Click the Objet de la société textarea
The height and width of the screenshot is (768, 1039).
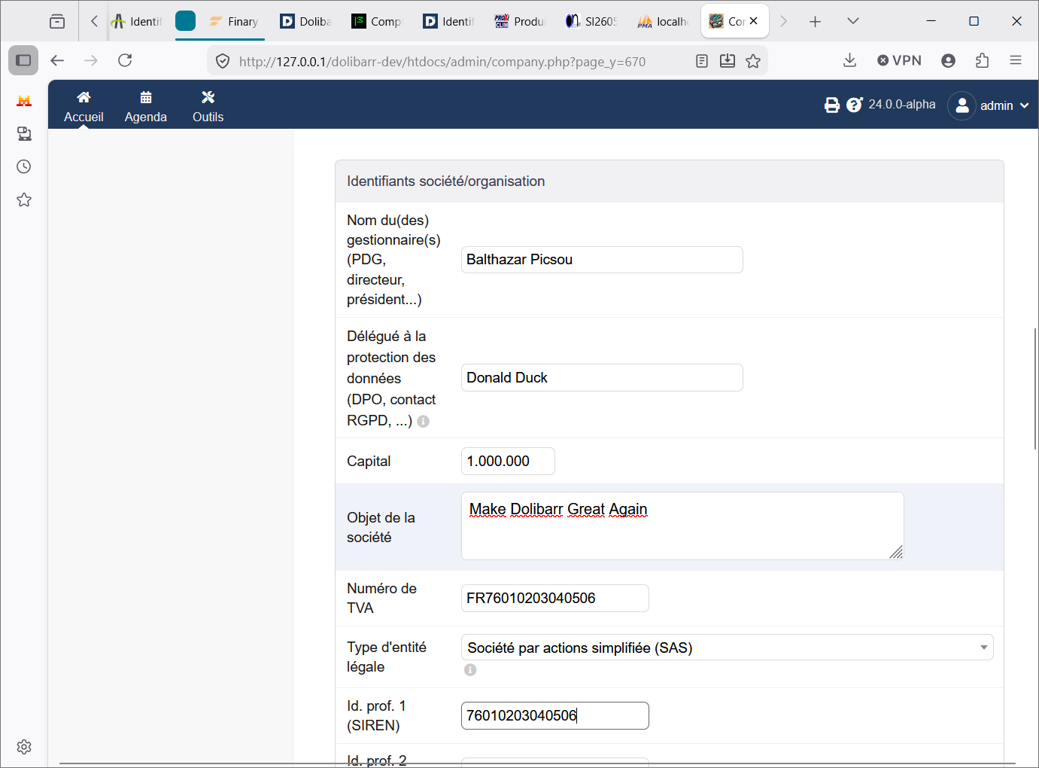point(682,526)
